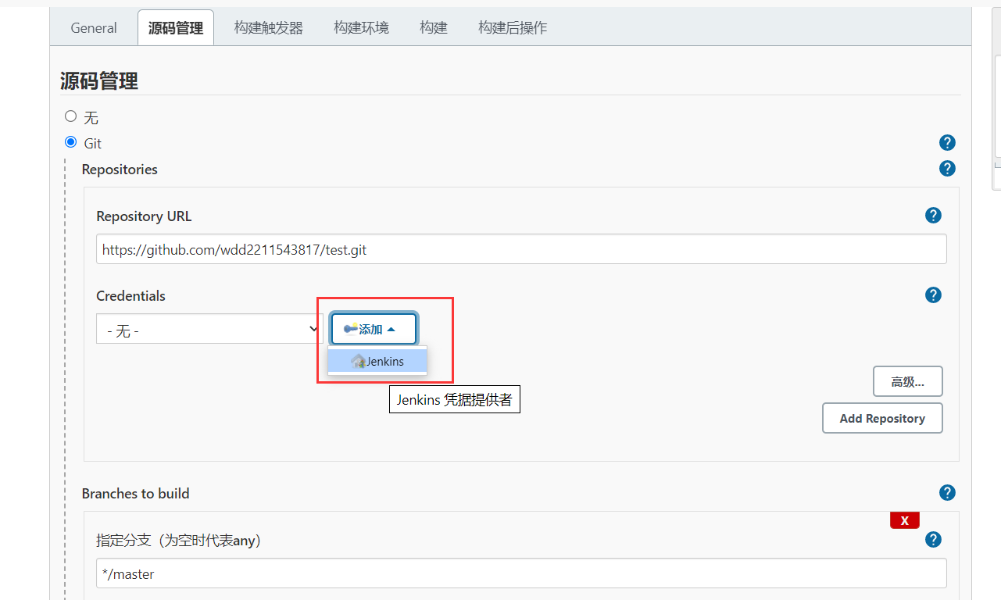Click the 源码管理 section heading
This screenshot has width=1001, height=600.
[x=99, y=80]
